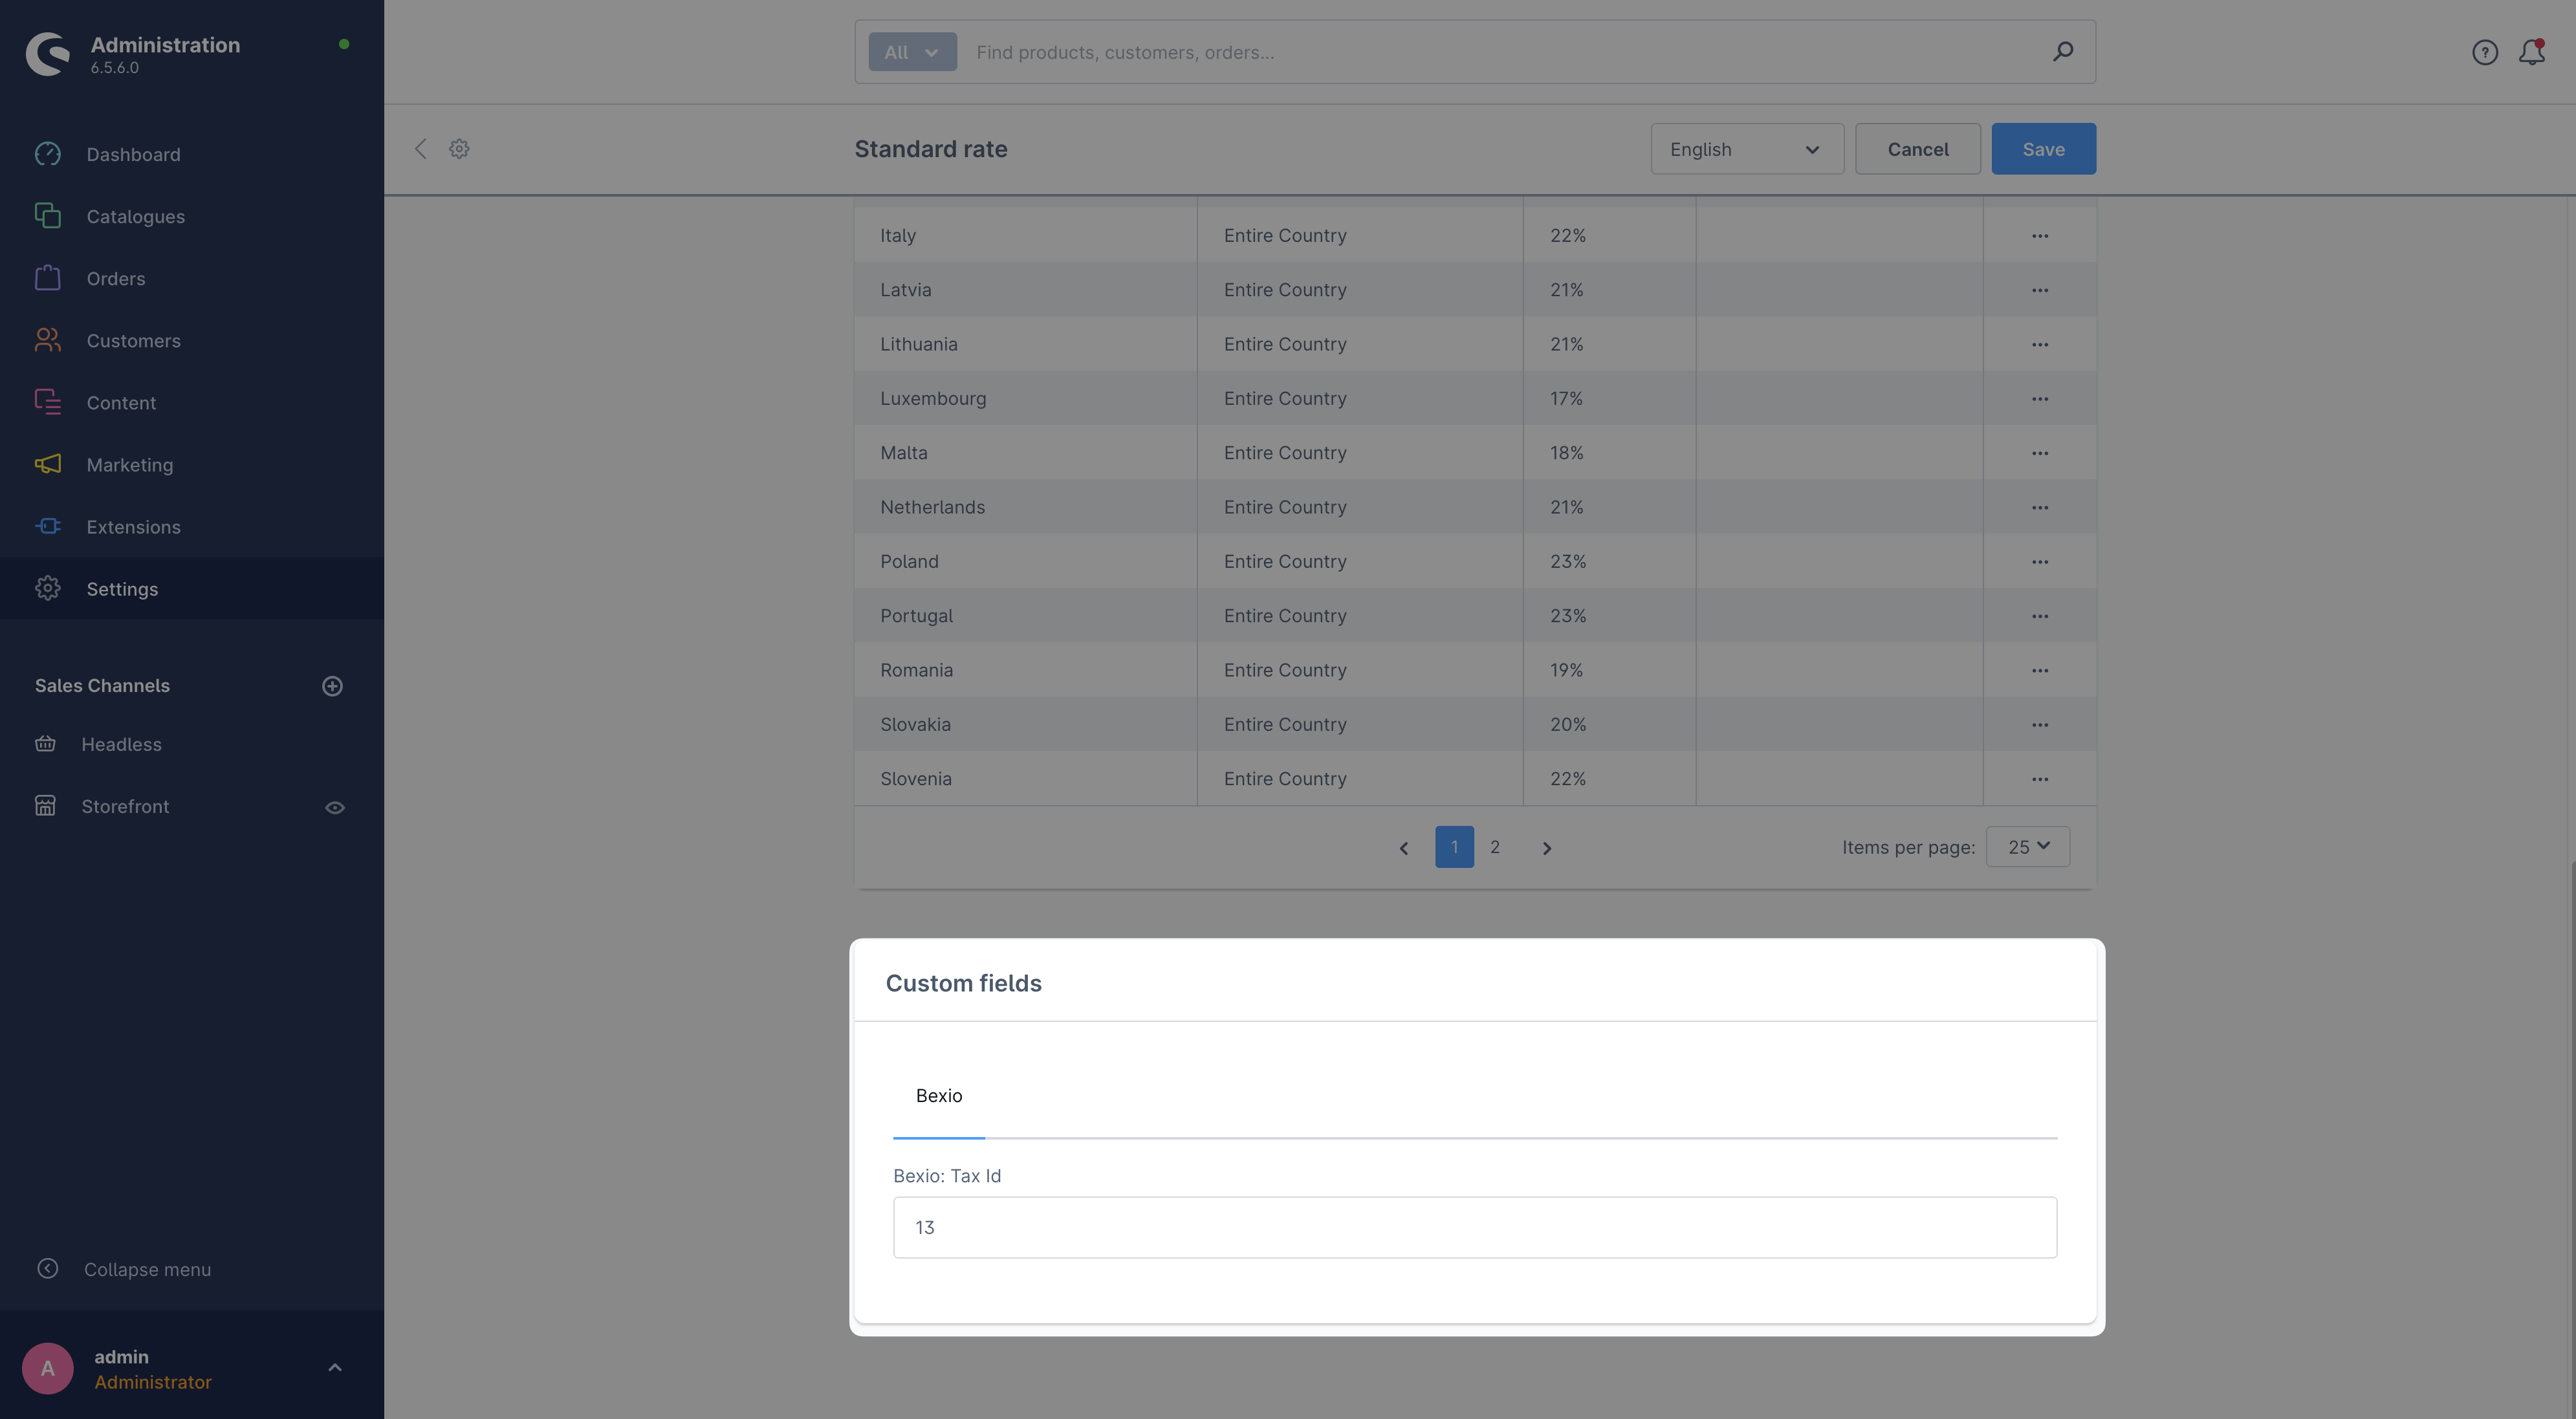Expand the All search filter dropdown
This screenshot has height=1419, width=2576.
(911, 52)
